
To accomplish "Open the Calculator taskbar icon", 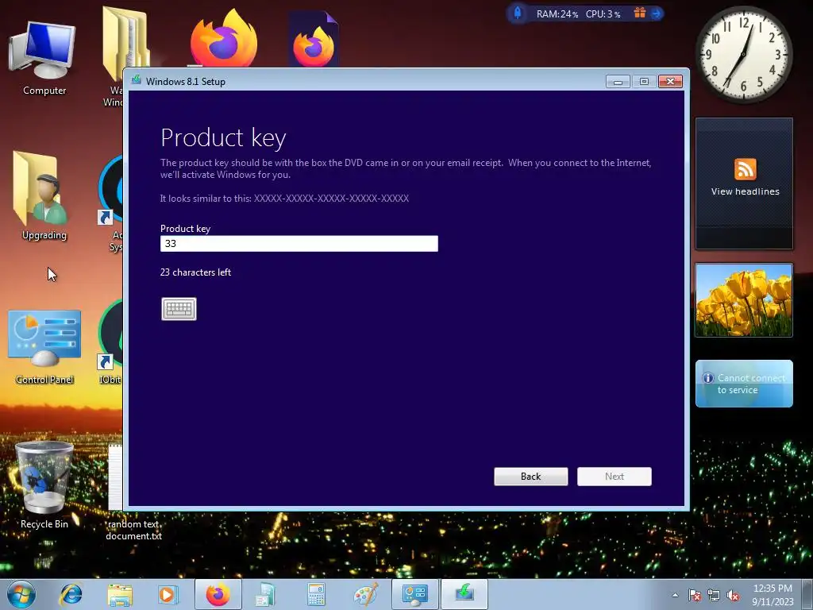I will (x=316, y=594).
